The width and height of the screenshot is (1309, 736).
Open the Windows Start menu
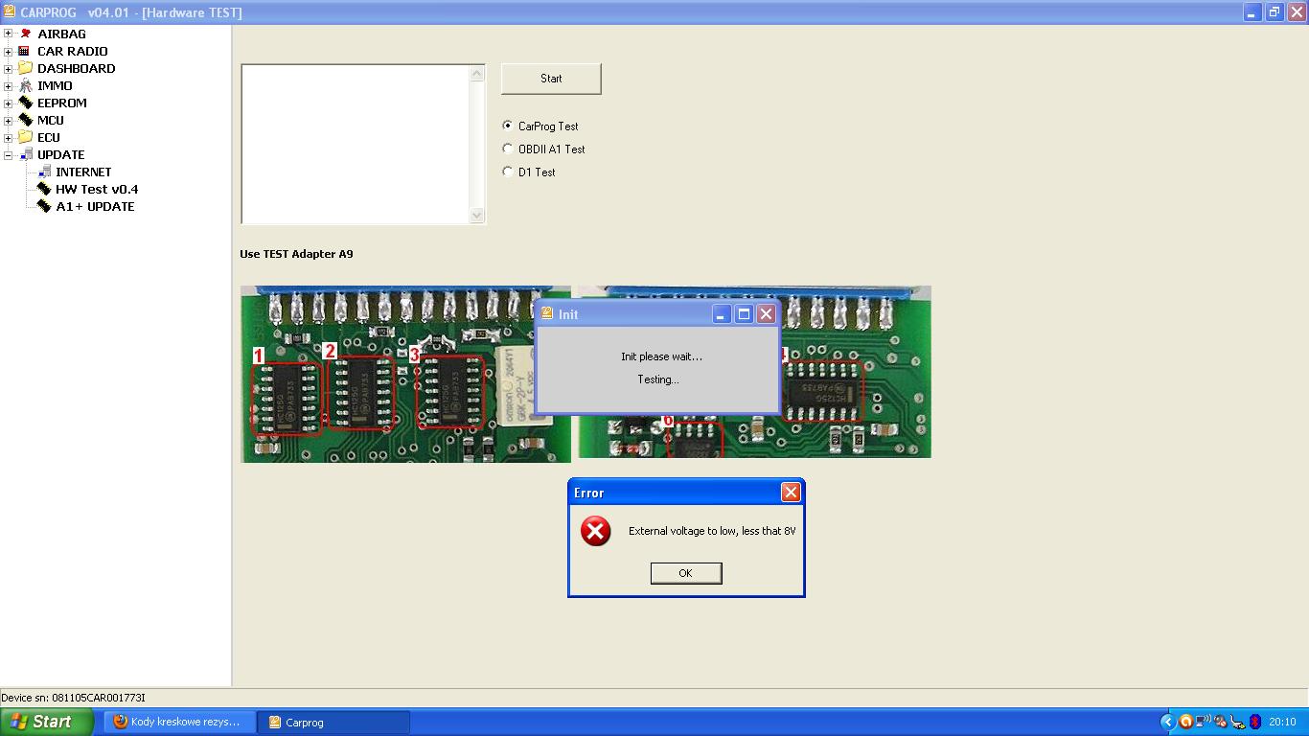(46, 722)
